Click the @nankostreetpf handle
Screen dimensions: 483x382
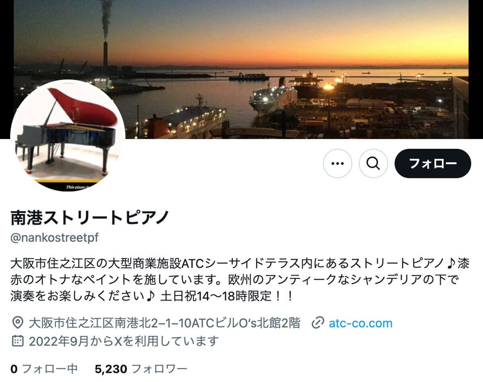(x=54, y=238)
